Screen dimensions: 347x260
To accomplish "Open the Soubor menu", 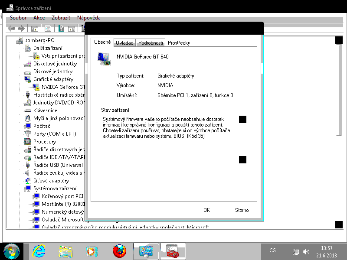I will tap(18, 18).
